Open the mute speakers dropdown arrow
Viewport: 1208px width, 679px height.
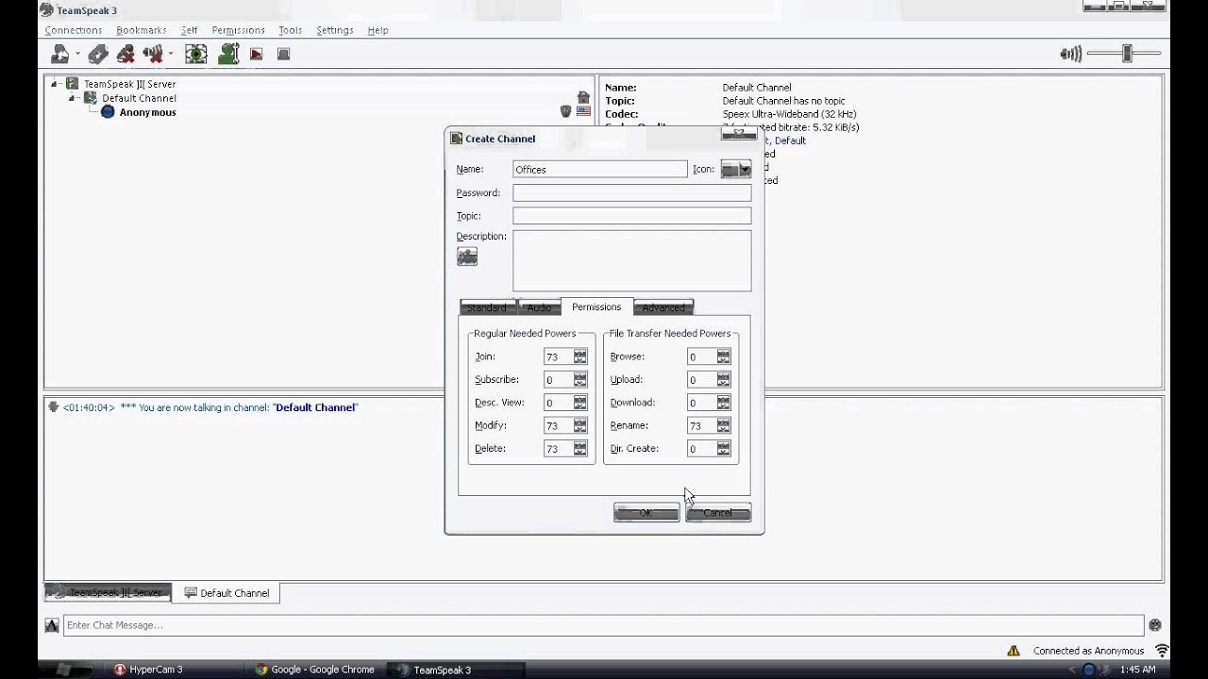coord(170,55)
